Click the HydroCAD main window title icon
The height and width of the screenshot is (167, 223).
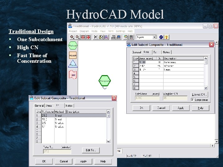pos(70,26)
